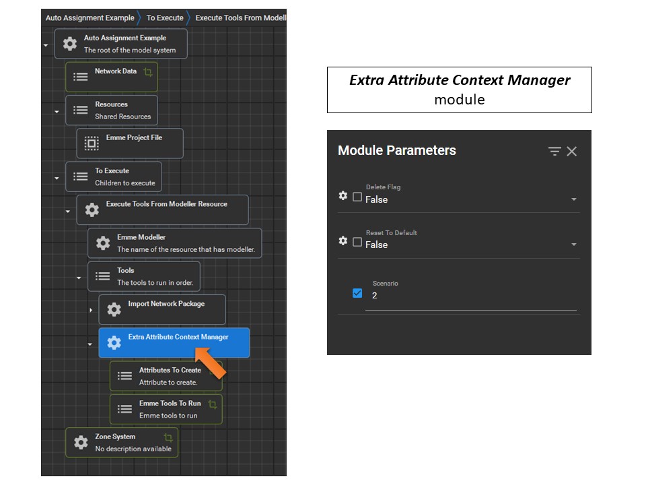Viewport: 646px width, 485px height.
Task: Click gear icon on Import Network Package node
Action: [x=114, y=309]
